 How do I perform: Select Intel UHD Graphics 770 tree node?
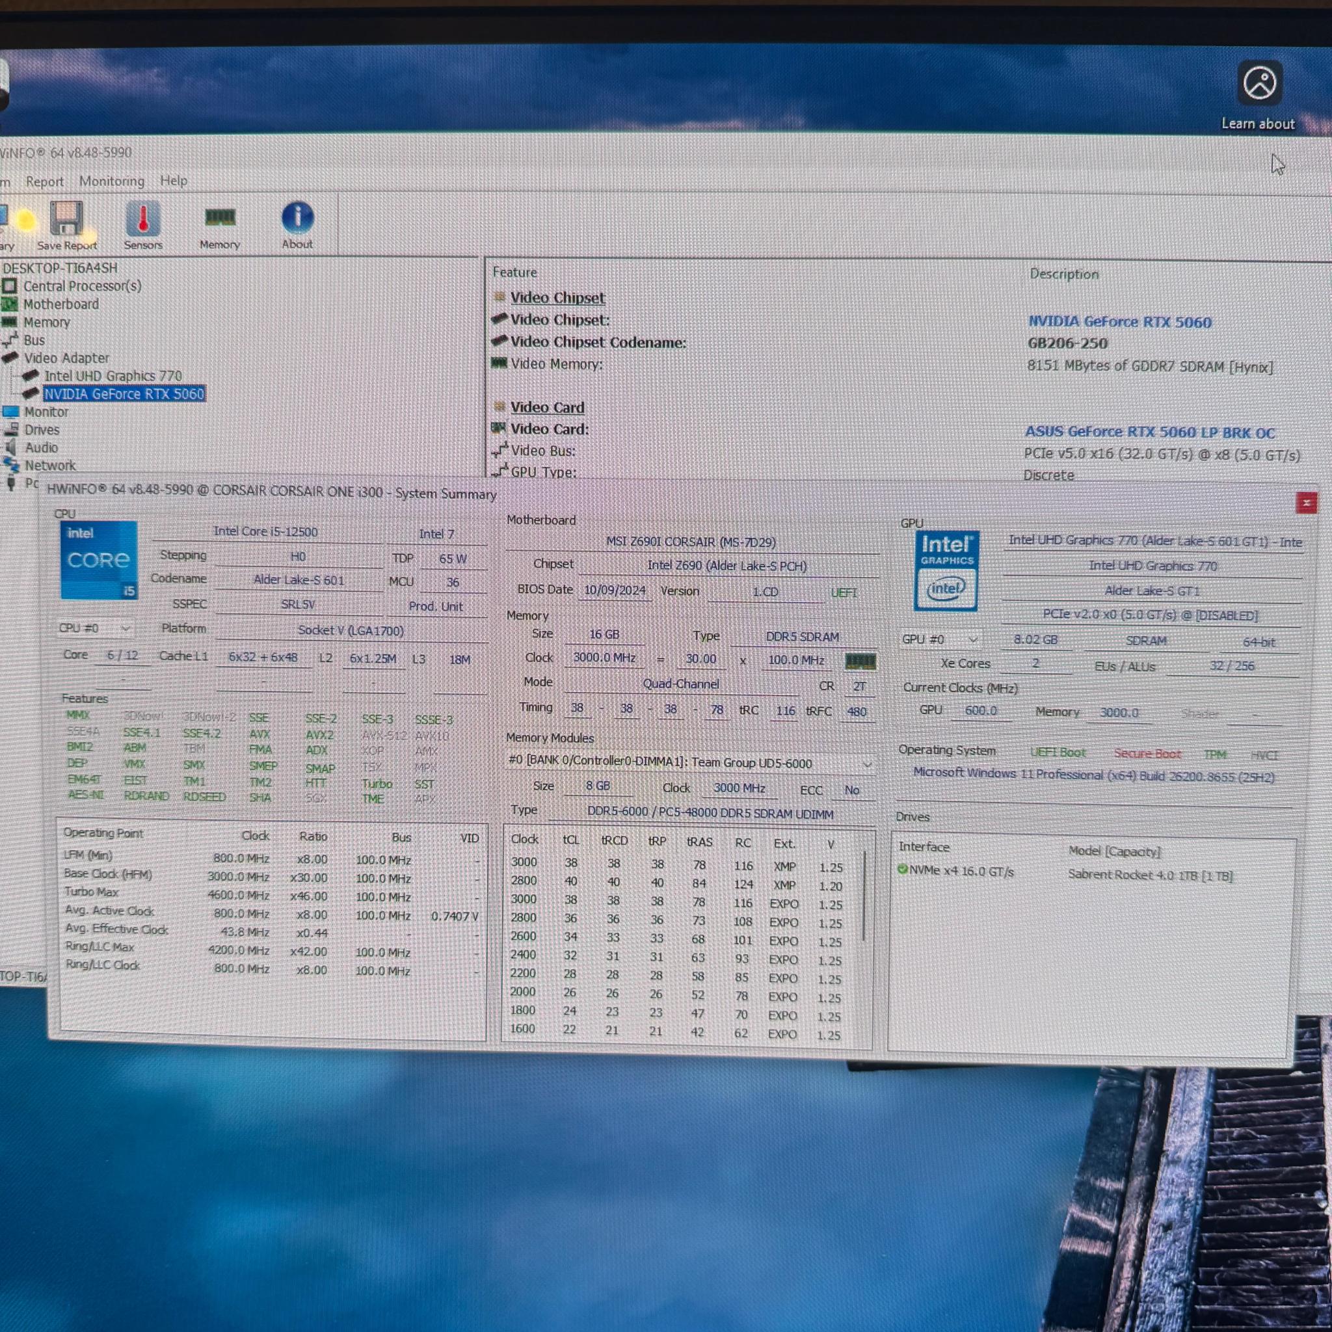[113, 376]
